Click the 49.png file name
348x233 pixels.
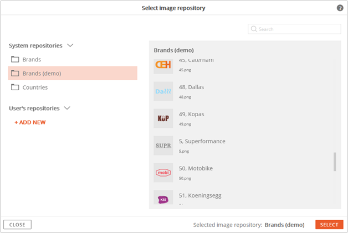point(185,124)
